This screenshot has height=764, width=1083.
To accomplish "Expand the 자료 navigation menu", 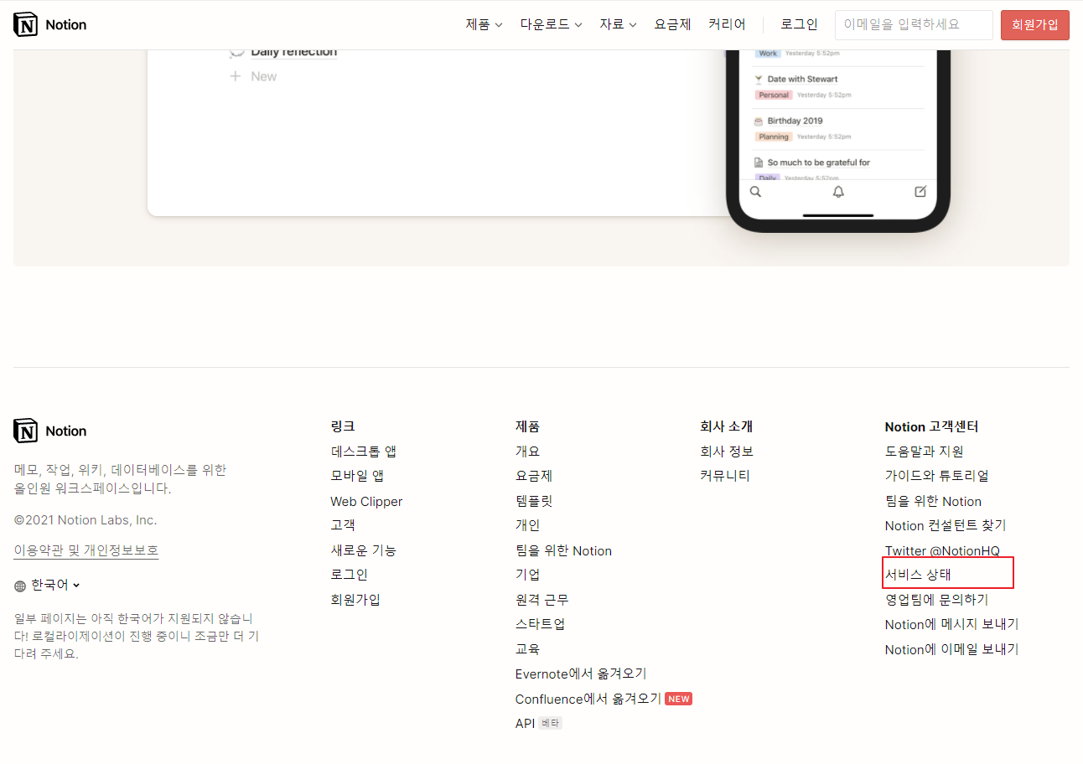I will [x=618, y=24].
